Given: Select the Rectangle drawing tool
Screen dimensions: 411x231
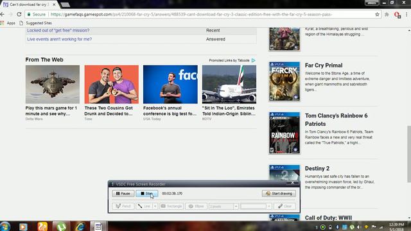Looking at the screenshot, I should point(171,207).
